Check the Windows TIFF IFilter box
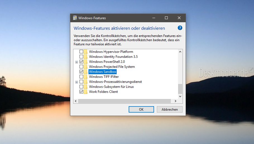254x144 pixels. [x=81, y=77]
